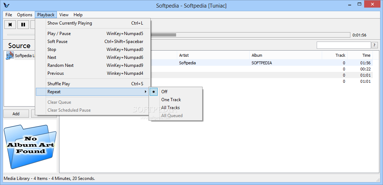Select Play / Pause menu entry
Viewport: 383px width, 185px height.
93,34
